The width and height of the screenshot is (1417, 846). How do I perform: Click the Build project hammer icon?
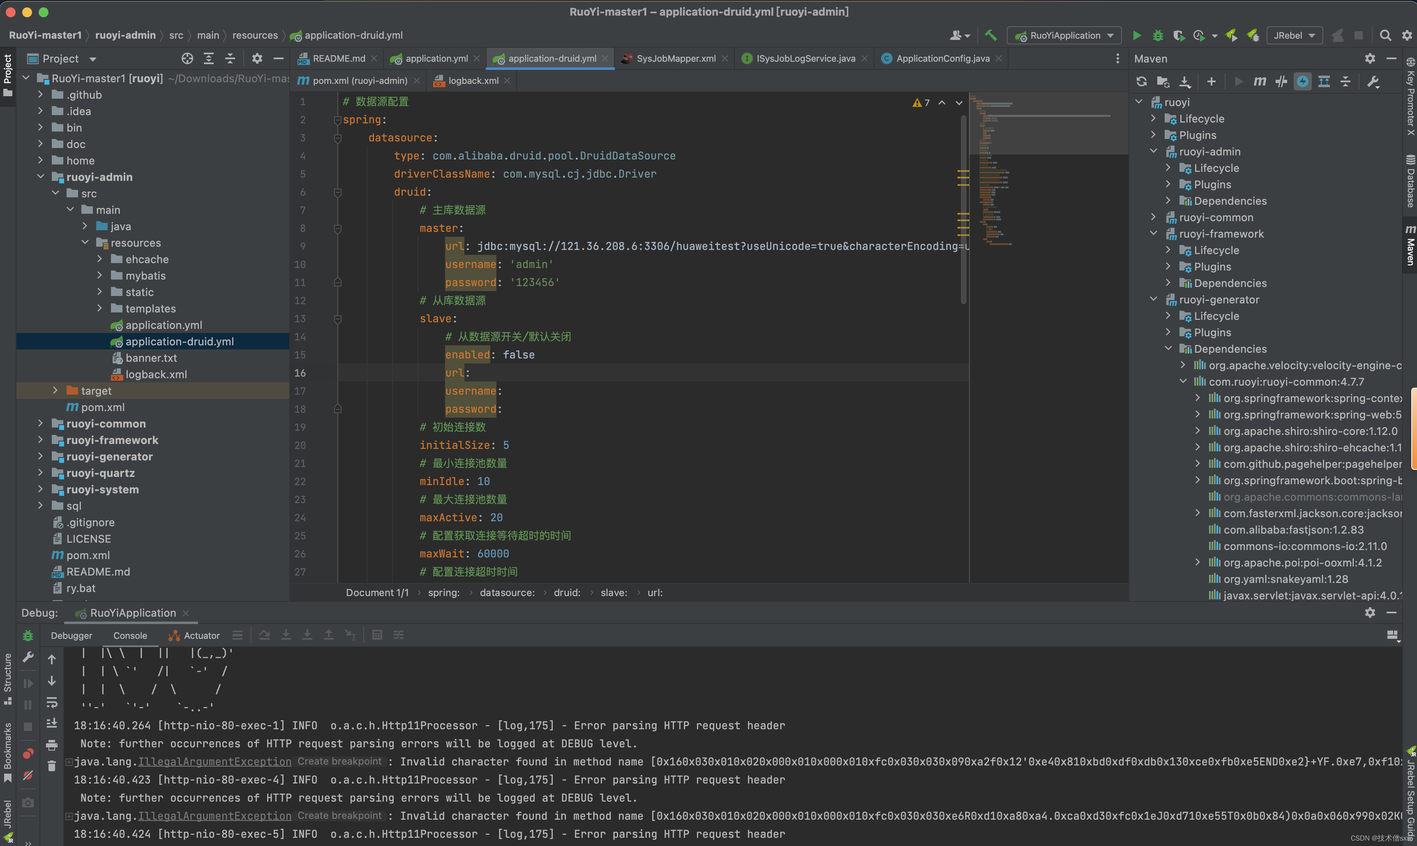(990, 35)
